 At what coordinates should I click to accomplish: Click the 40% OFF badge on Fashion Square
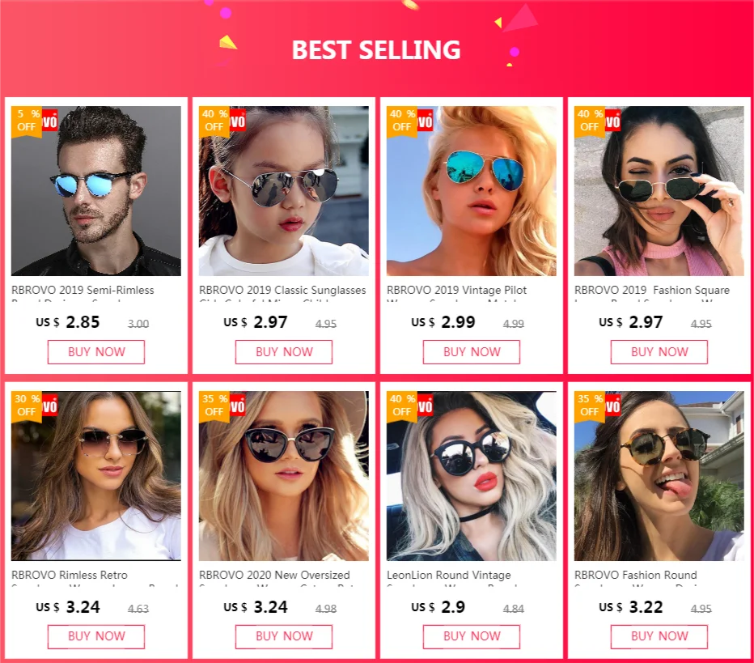590,121
